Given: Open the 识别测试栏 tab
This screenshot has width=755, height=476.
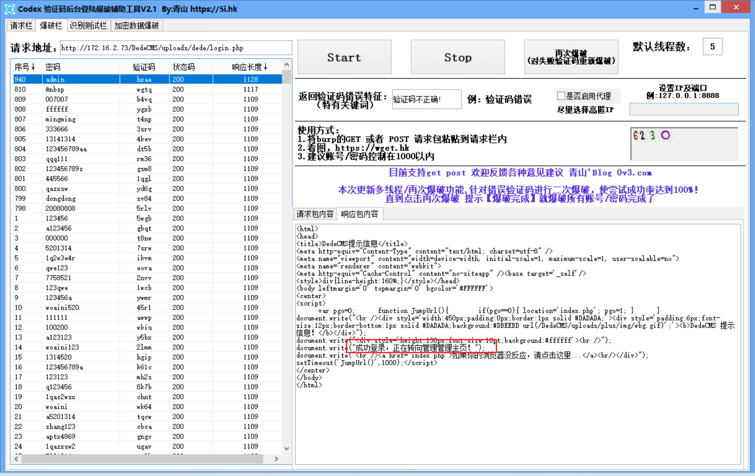Looking at the screenshot, I should [x=88, y=25].
